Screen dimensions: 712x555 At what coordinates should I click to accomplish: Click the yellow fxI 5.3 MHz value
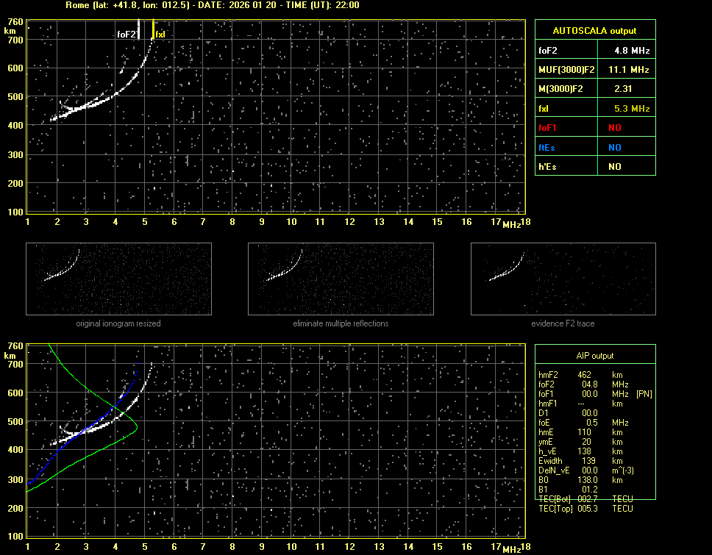pyautogui.click(x=632, y=109)
